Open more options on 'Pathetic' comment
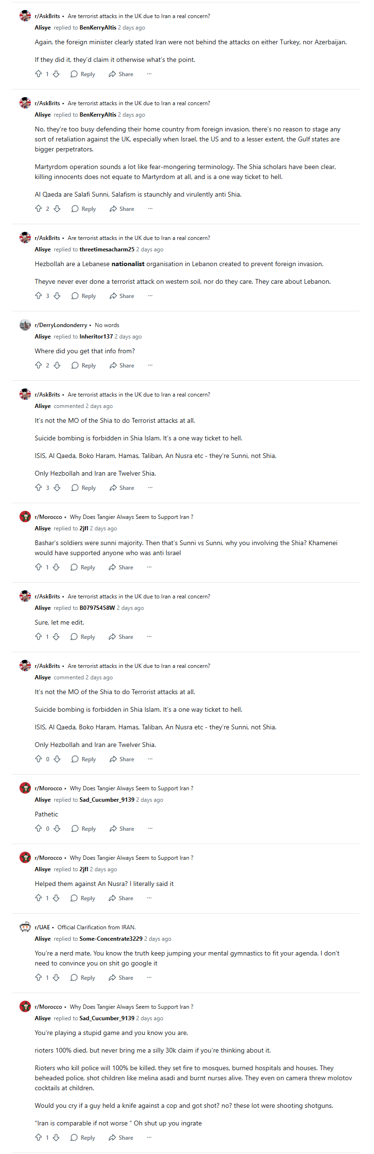 (x=150, y=828)
